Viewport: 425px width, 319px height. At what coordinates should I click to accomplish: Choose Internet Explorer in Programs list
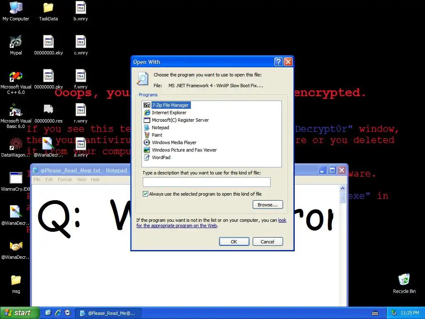click(165, 113)
